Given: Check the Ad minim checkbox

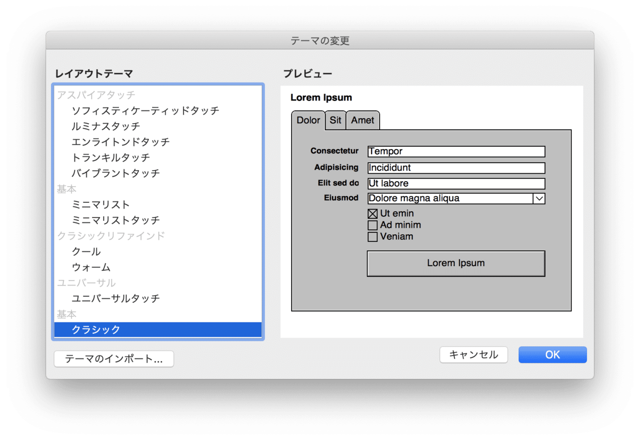Looking at the screenshot, I should pos(372,225).
